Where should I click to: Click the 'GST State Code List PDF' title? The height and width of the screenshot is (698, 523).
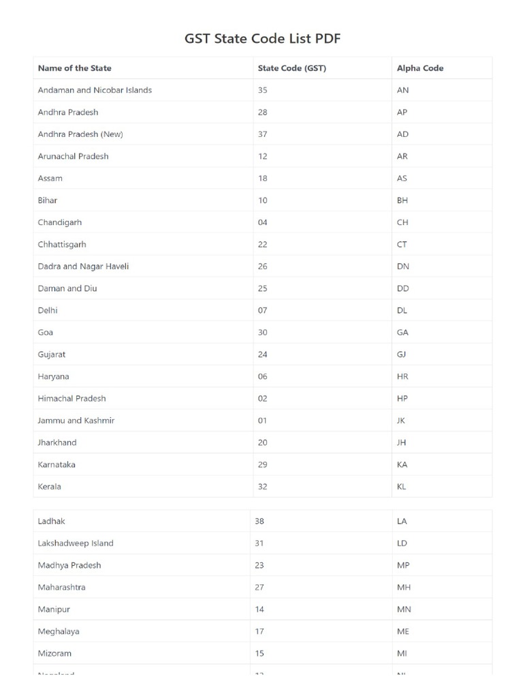click(262, 39)
